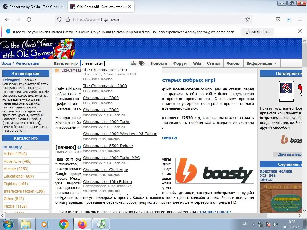Open advanced search filter icon

(133, 63)
